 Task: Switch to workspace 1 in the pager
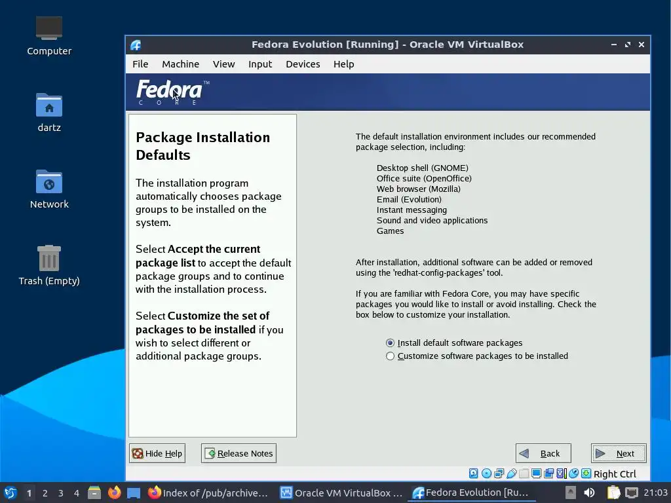coord(29,493)
